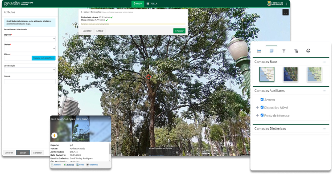
Task: Click Cancelar in the Salvar informações dialog
Action: pos(87,31)
